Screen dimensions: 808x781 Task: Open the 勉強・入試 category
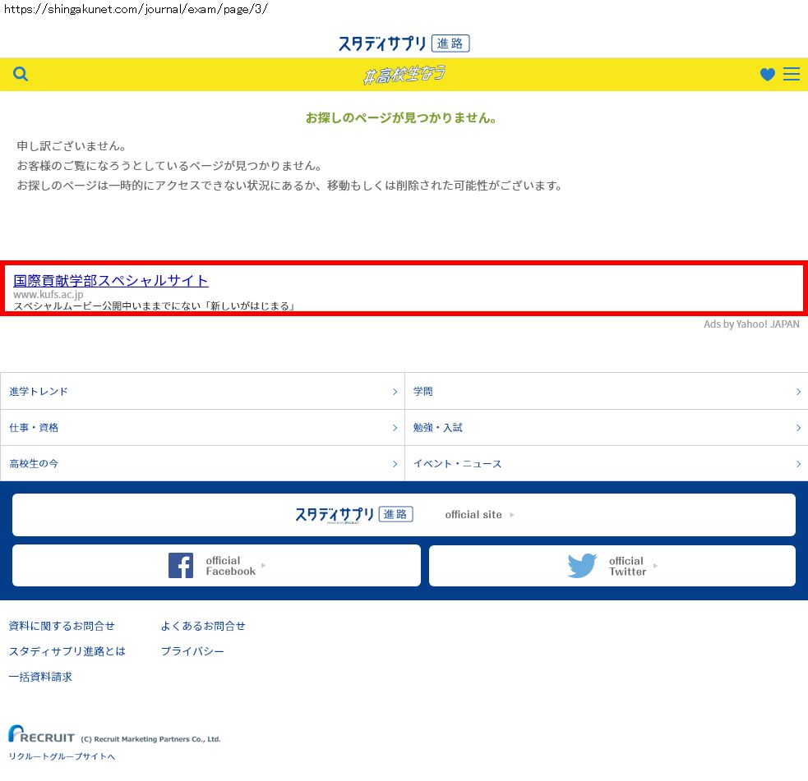[438, 428]
